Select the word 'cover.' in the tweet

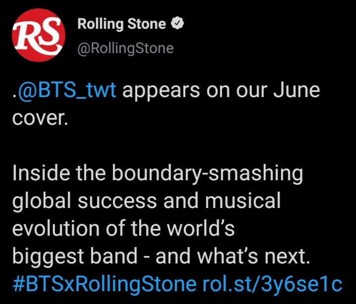(x=40, y=118)
